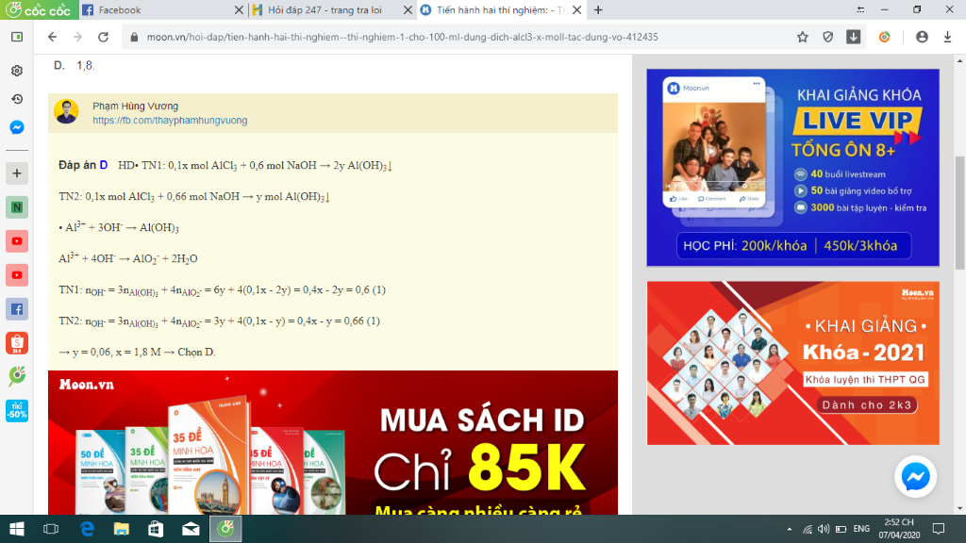This screenshot has width=966, height=543.
Task: Open the user profile account icon
Action: point(922,37)
